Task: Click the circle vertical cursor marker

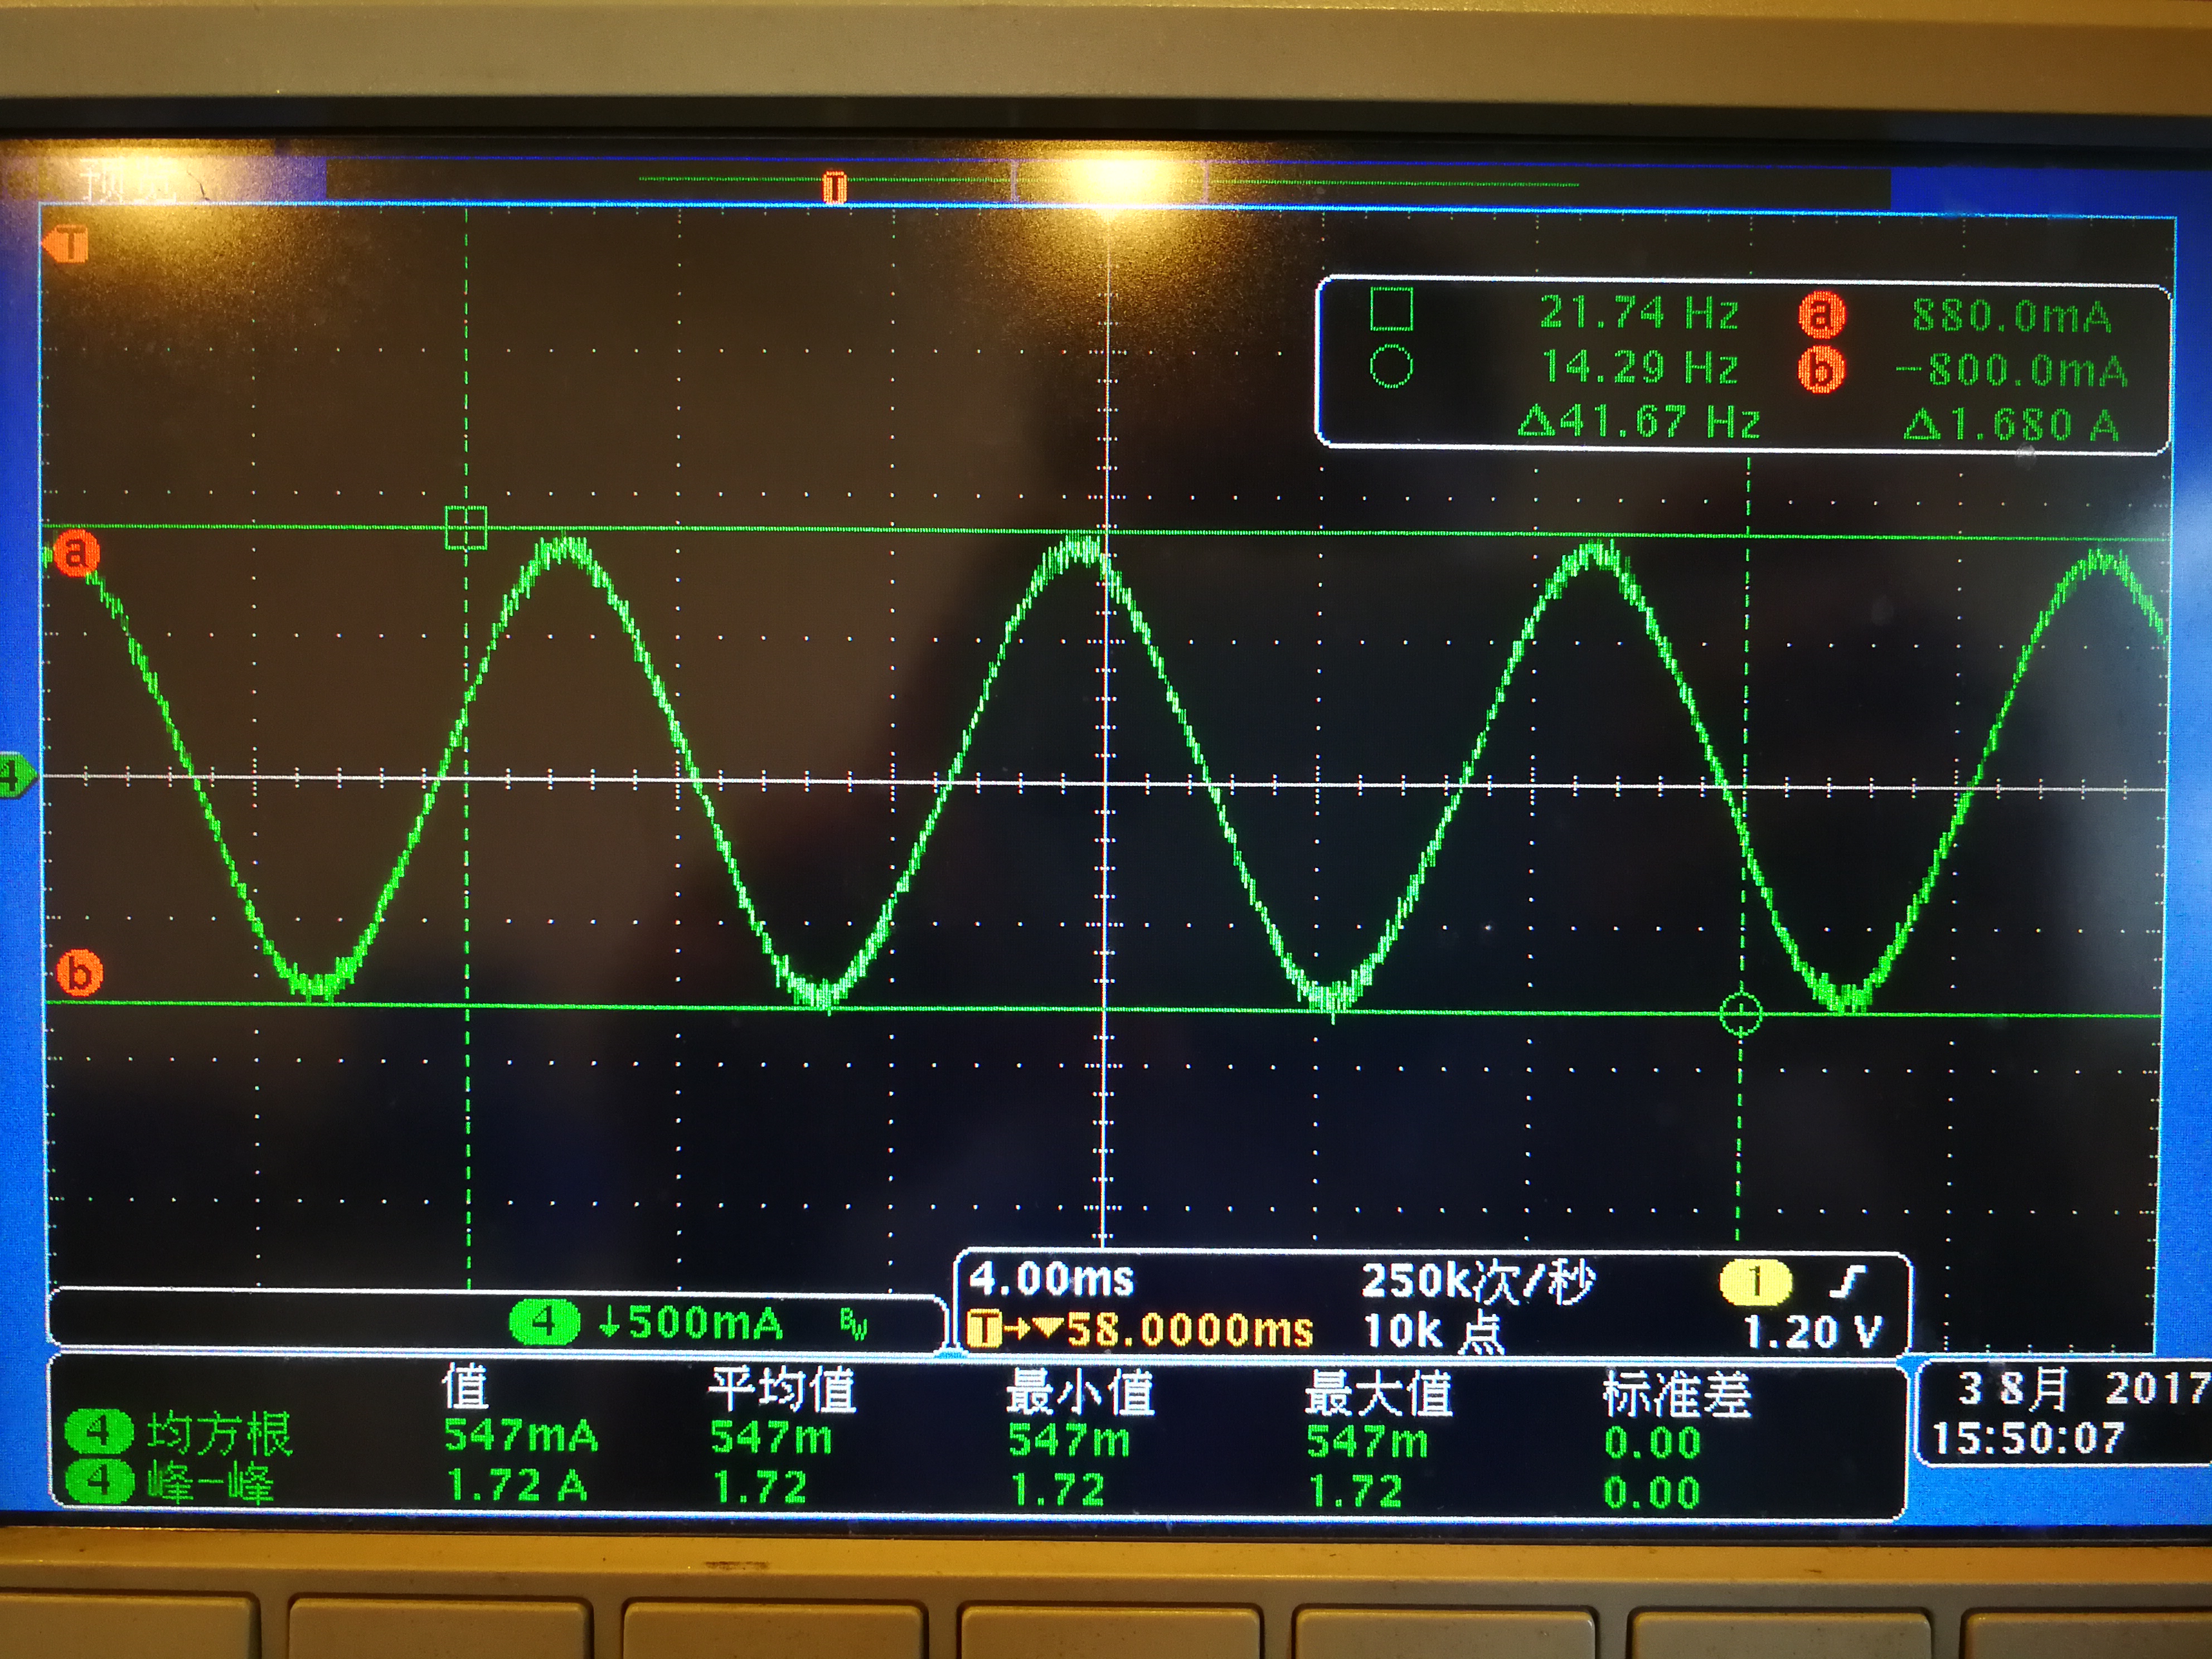Action: tap(1741, 1014)
